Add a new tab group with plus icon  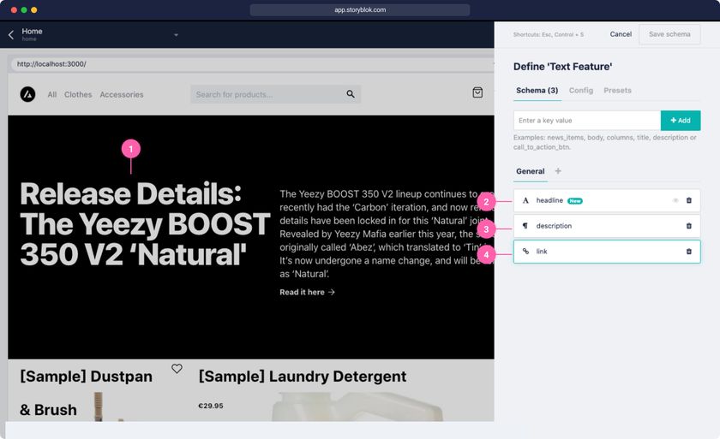558,171
